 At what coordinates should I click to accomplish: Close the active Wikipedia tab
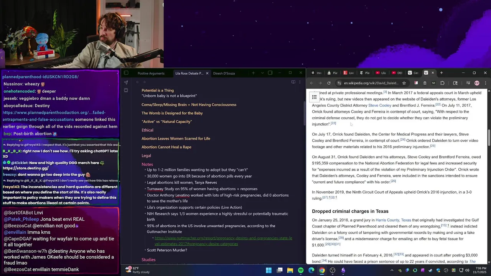(x=433, y=73)
